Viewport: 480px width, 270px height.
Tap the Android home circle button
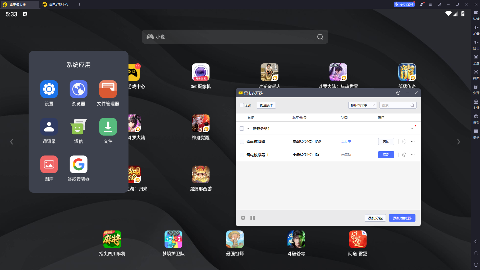(x=476, y=253)
